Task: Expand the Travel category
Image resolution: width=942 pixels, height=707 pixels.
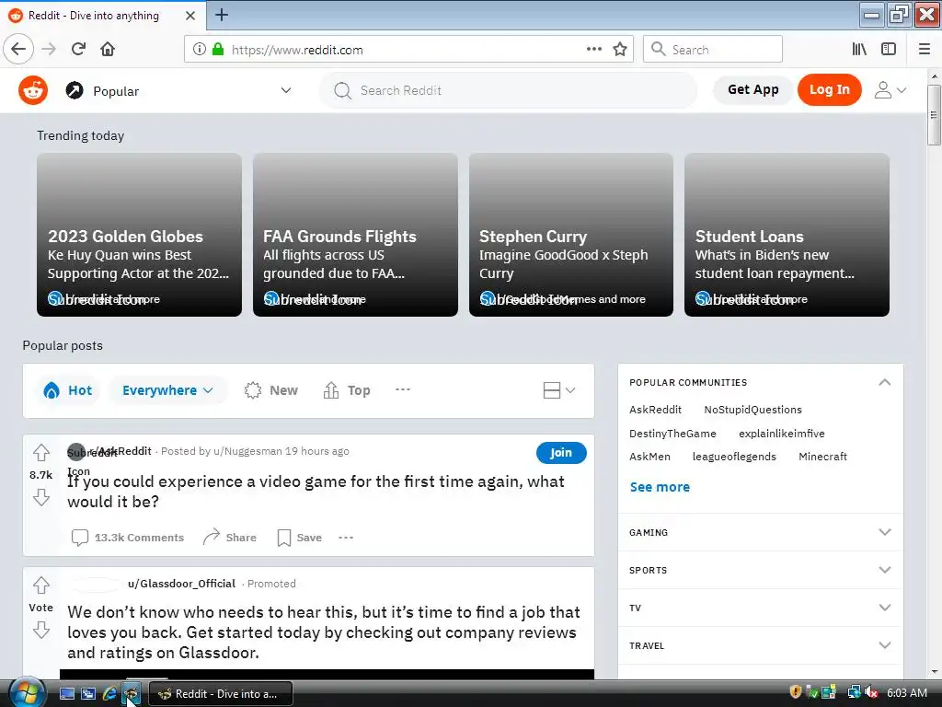Action: (x=761, y=645)
